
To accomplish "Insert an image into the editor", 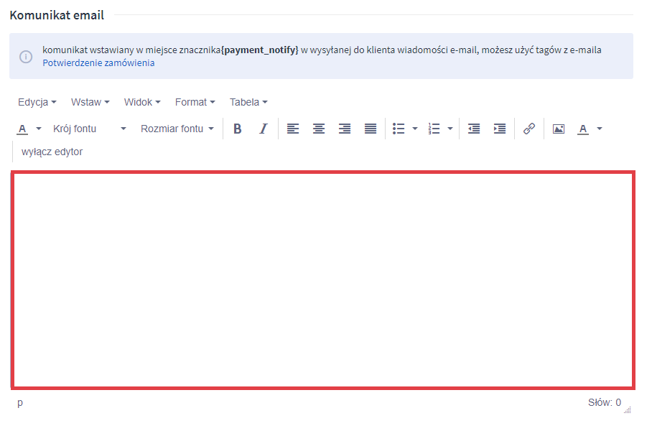I will pyautogui.click(x=558, y=129).
